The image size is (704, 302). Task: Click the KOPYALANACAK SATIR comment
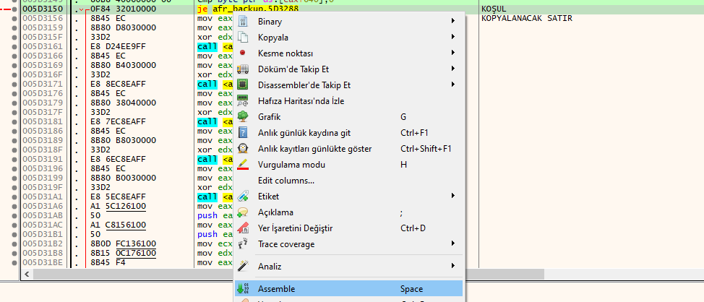click(527, 18)
